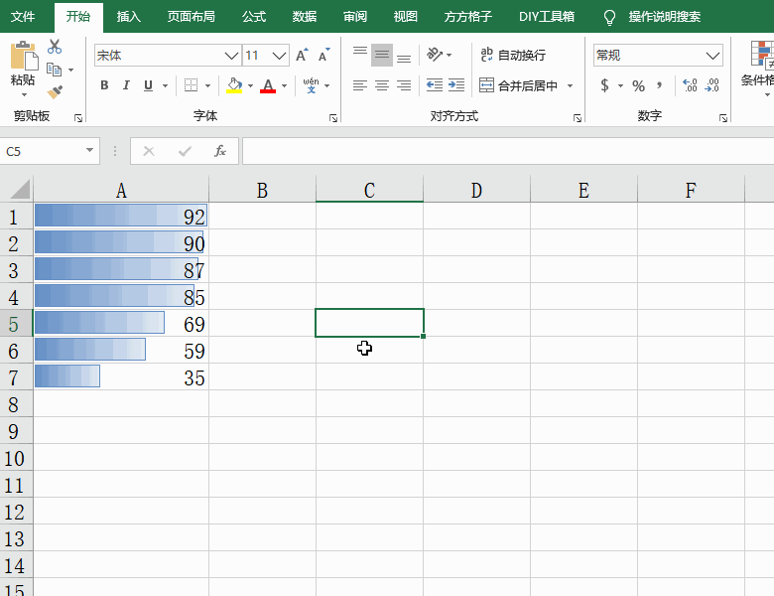Click the yellow fill color bucket
The height and width of the screenshot is (596, 774).
pos(233,85)
